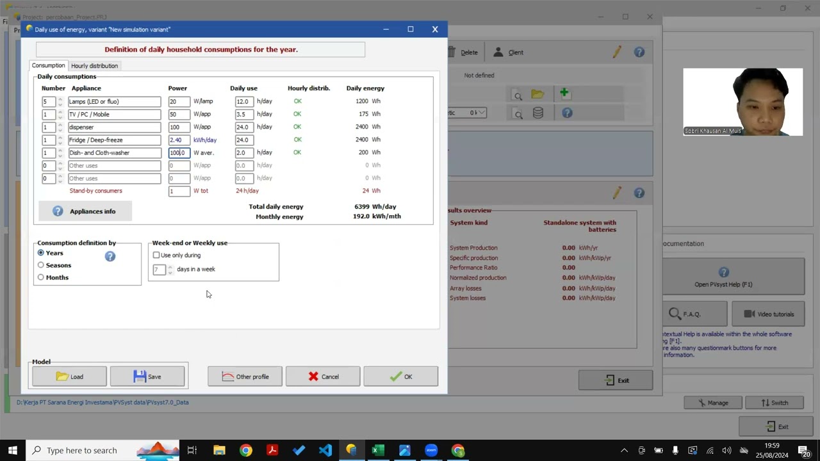Open Video tutorials
Viewport: 820px width, 461px height.
point(768,314)
